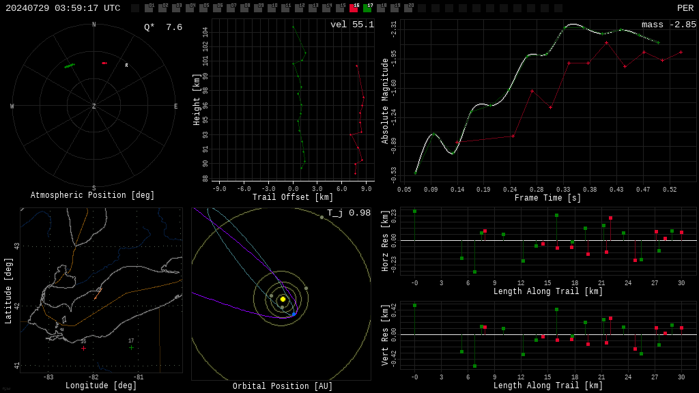Click the PER shower code label
The height and width of the screenshot is (393, 699).
point(685,8)
